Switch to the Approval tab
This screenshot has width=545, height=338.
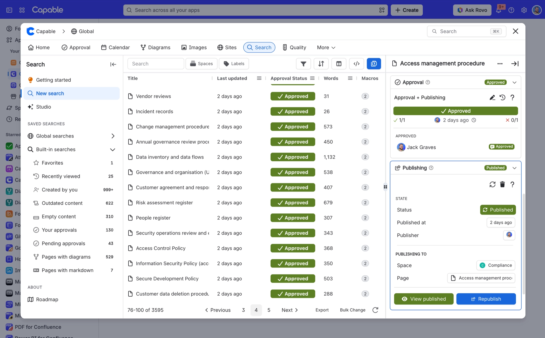click(76, 47)
